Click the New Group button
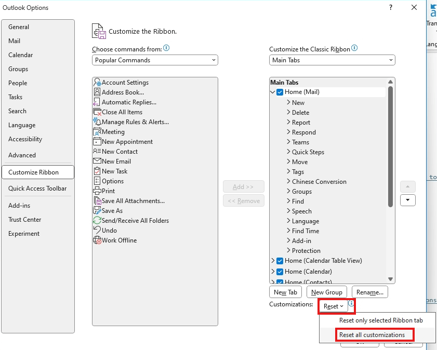Viewport: 437px width, 350px height. pyautogui.click(x=327, y=292)
